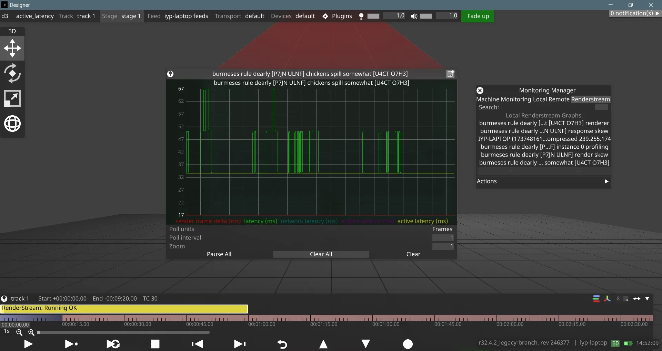Screen dimensions: 662x351
Task: Open the globe view icon in the sidebar
Action: click(12, 124)
